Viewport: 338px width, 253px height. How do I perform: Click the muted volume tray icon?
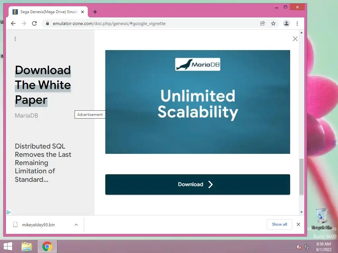tap(299, 247)
